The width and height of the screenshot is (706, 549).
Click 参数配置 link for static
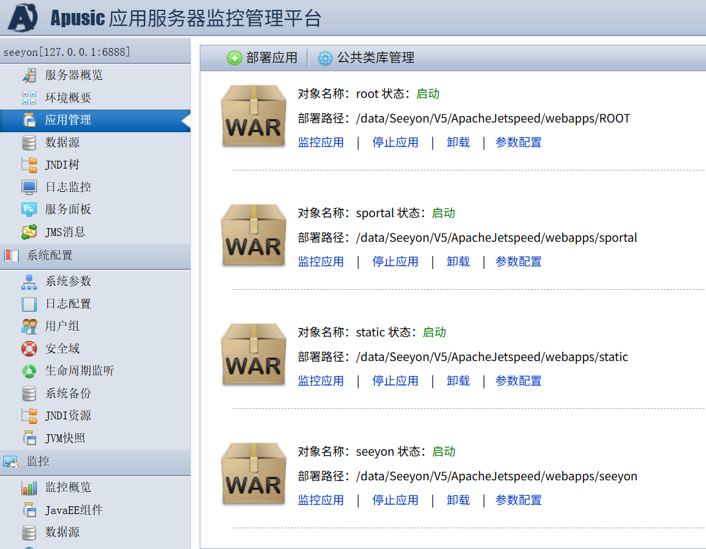click(x=518, y=381)
